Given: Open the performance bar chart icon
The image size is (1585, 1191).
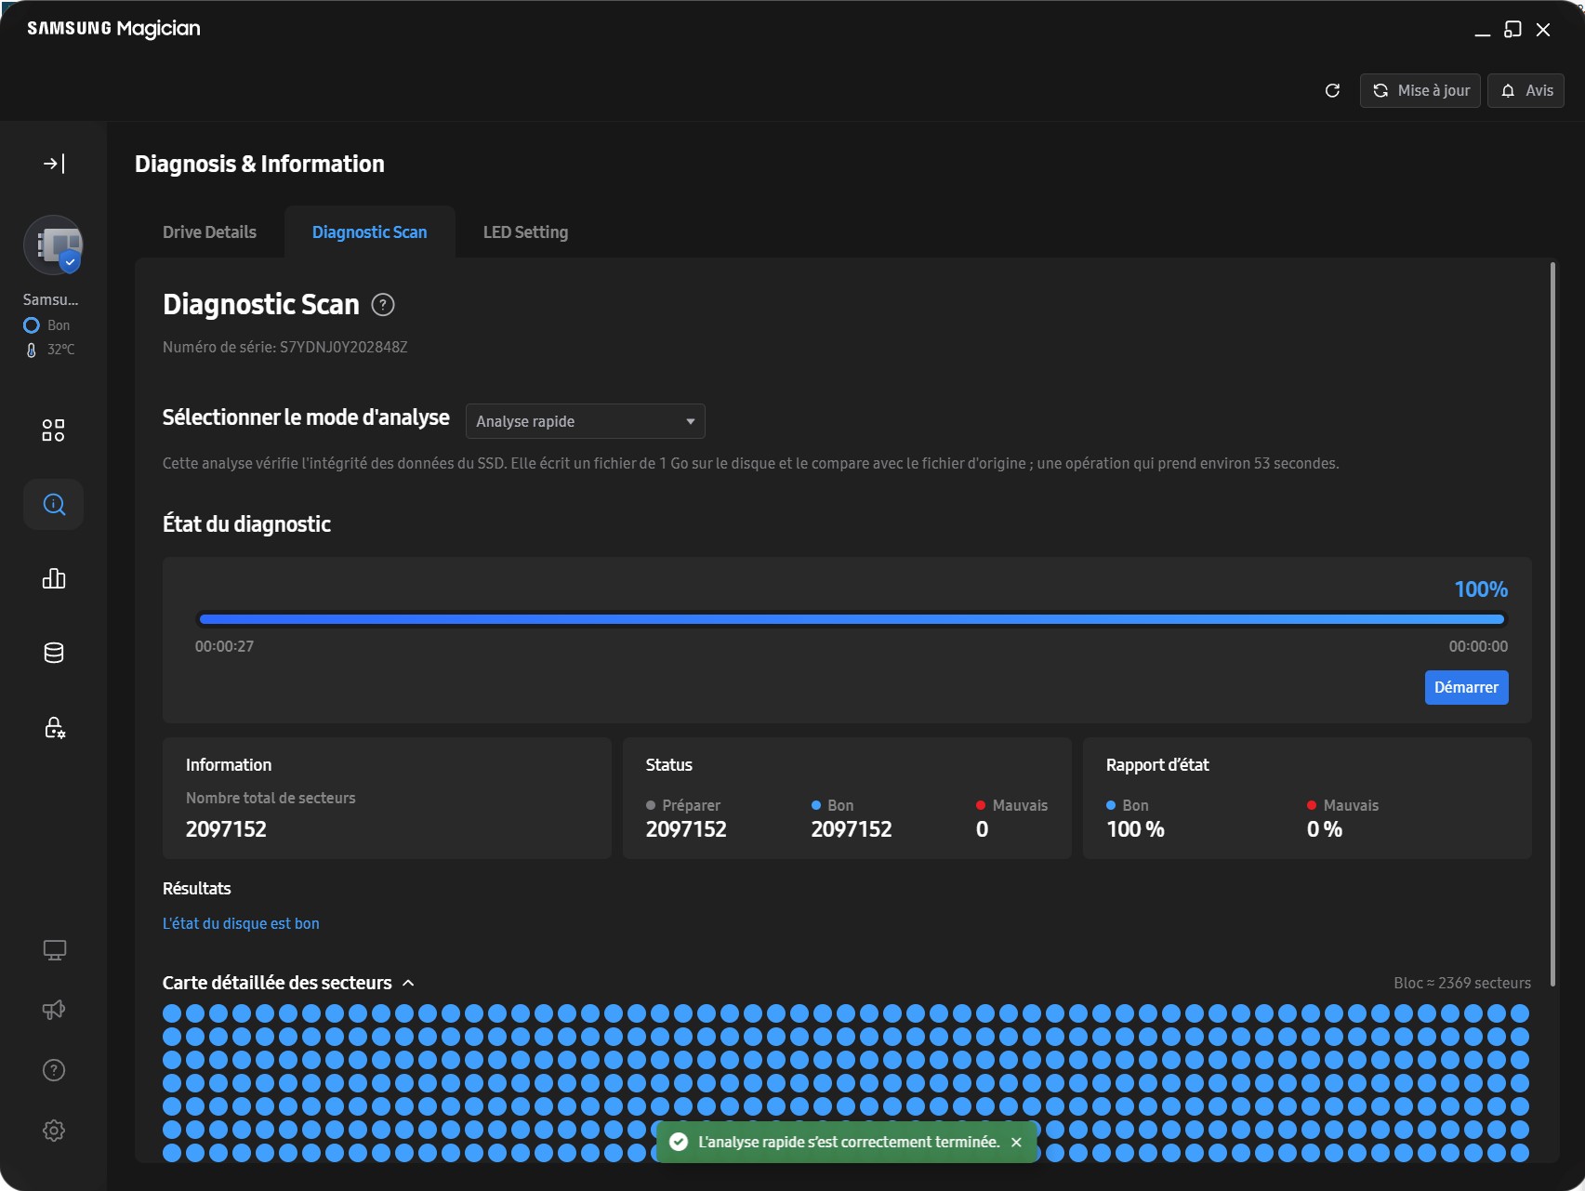Looking at the screenshot, I should (54, 578).
